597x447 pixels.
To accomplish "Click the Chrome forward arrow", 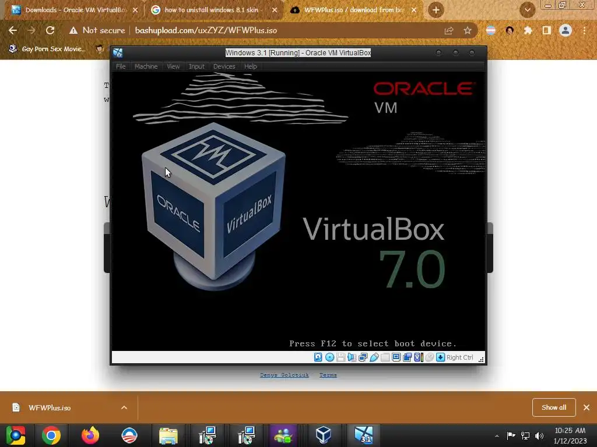I will coord(31,30).
